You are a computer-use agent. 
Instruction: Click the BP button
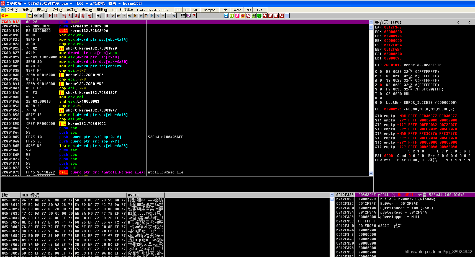pyautogui.click(x=178, y=10)
